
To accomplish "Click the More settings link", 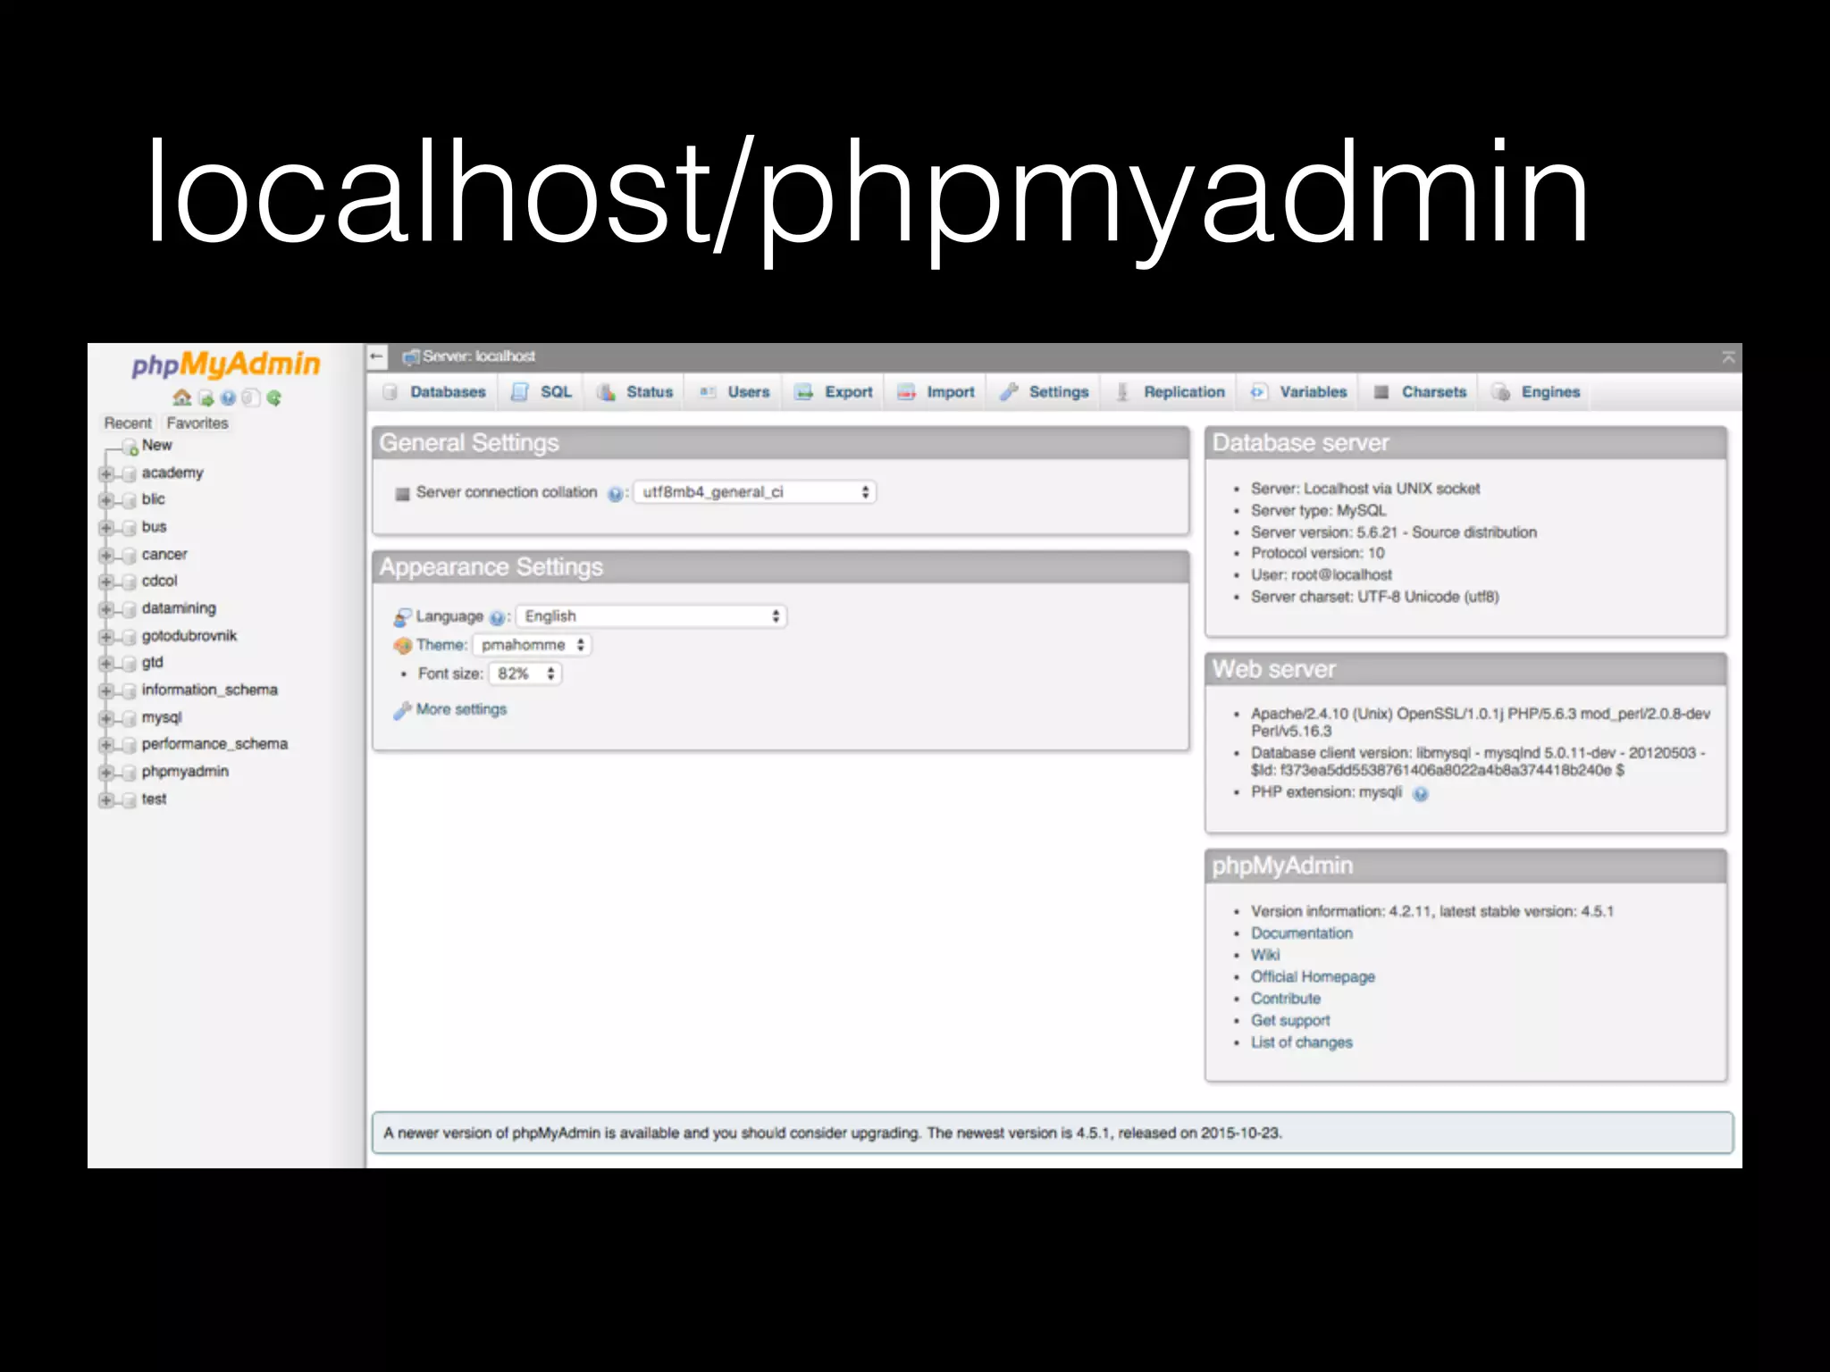I will click(461, 709).
